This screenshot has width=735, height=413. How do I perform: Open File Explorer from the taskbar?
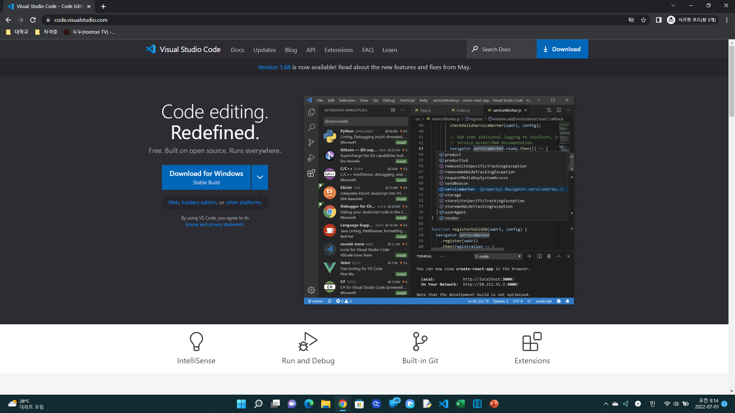(326, 404)
